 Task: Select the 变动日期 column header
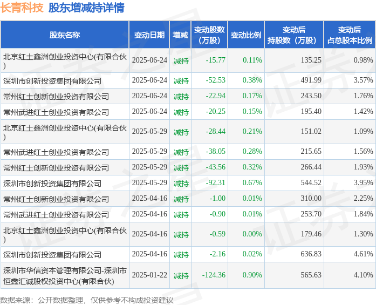coord(149,35)
